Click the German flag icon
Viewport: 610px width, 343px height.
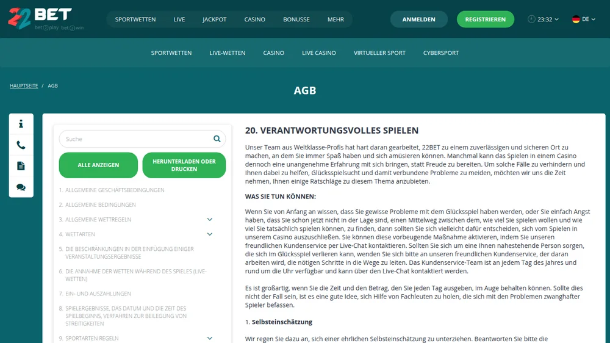pyautogui.click(x=576, y=19)
